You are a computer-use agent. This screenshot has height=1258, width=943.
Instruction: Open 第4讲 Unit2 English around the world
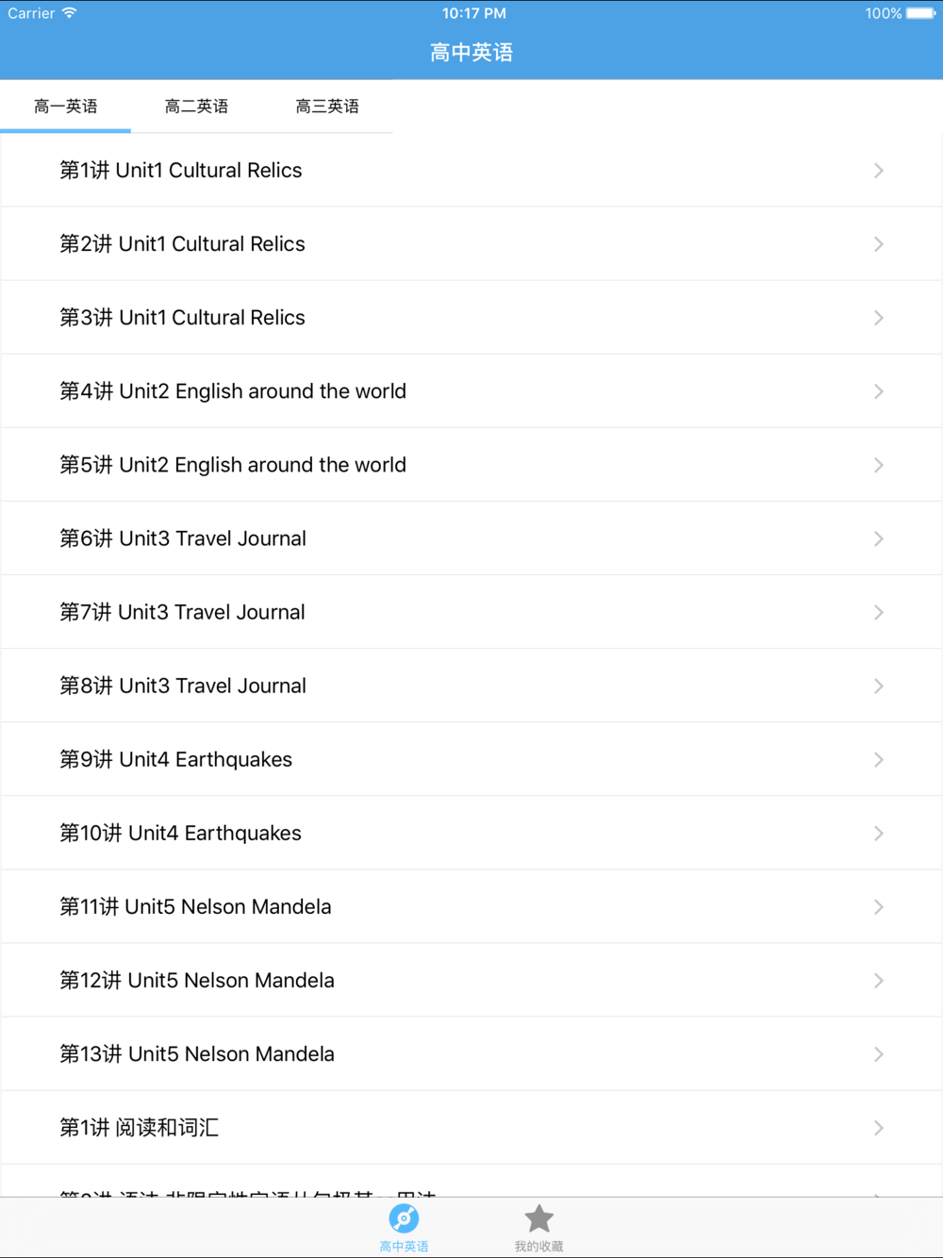233,391
